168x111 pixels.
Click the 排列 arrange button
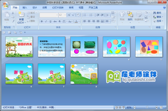130,17
